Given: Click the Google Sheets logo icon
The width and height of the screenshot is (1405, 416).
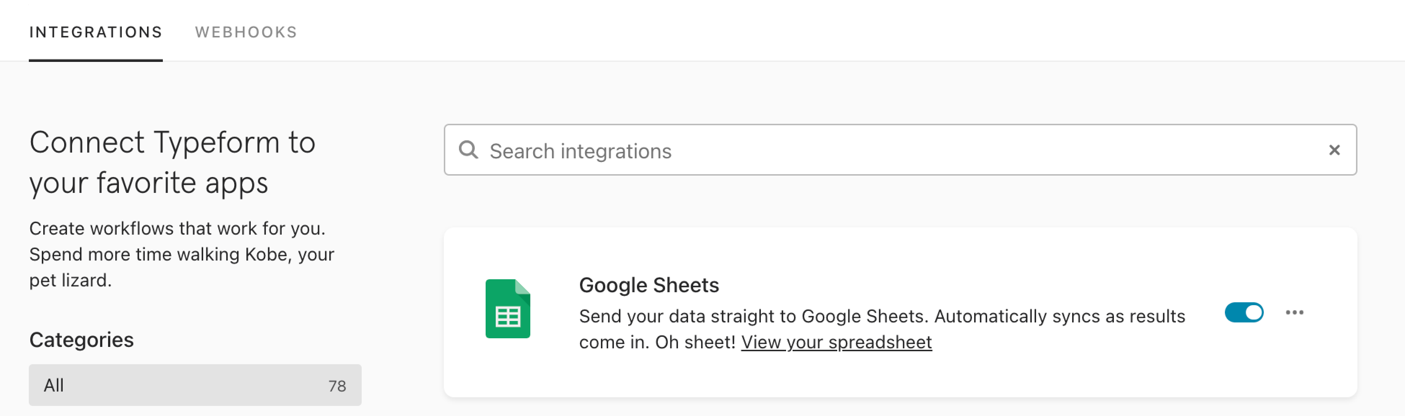Looking at the screenshot, I should [507, 309].
